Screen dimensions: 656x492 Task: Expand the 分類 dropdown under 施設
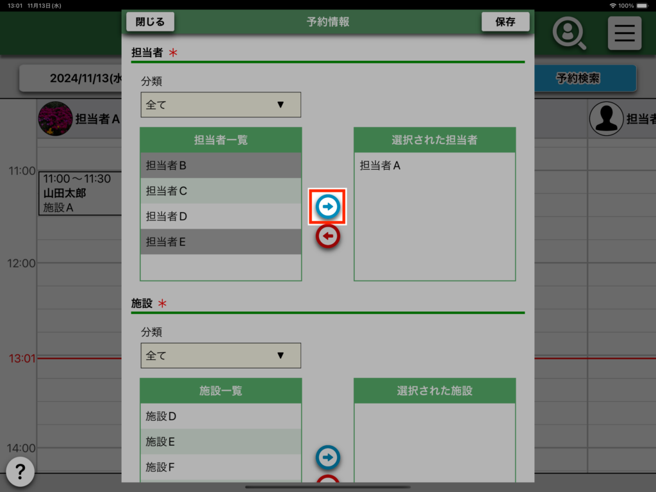(220, 356)
